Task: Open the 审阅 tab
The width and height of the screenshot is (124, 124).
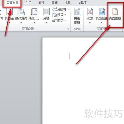Action: click(54, 3)
